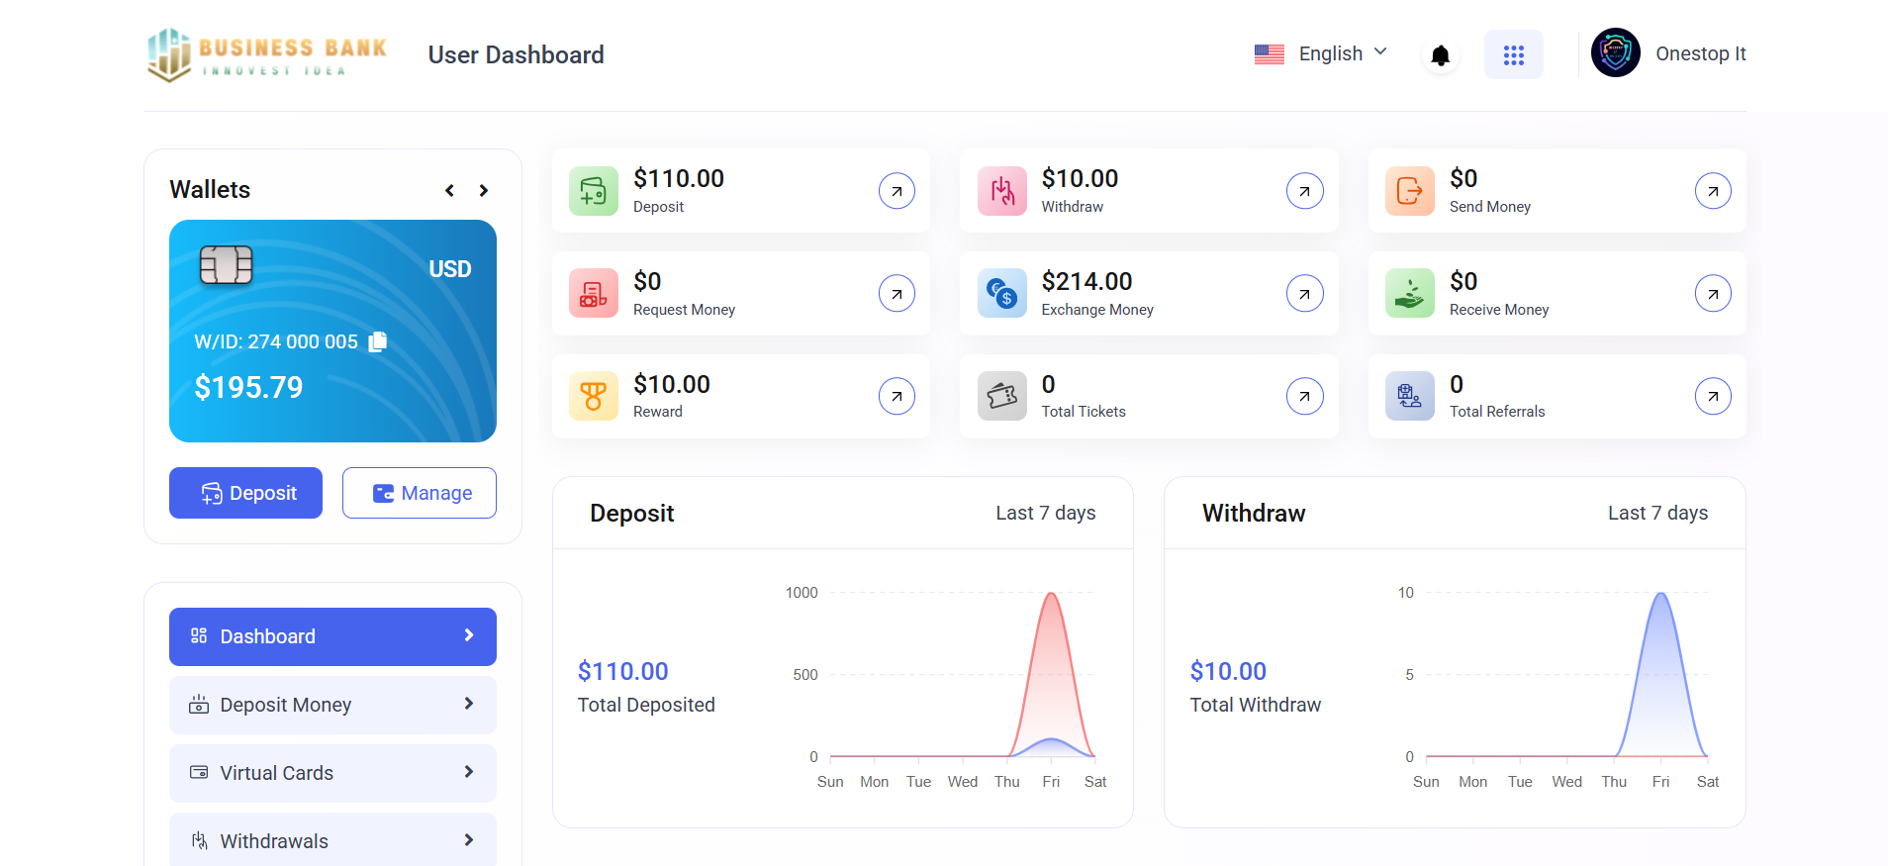Click the User Dashboard heading
Screen dimensions: 1888x866
516,54
